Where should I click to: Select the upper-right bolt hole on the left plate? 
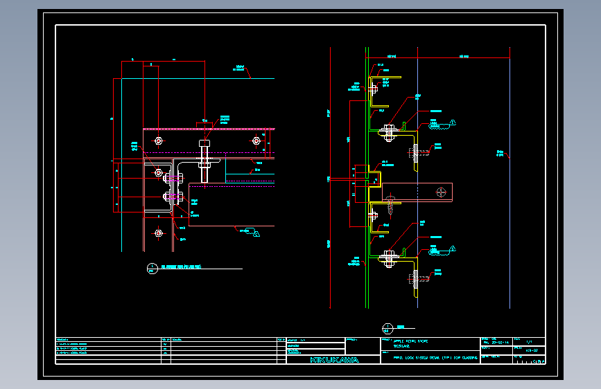(256, 141)
